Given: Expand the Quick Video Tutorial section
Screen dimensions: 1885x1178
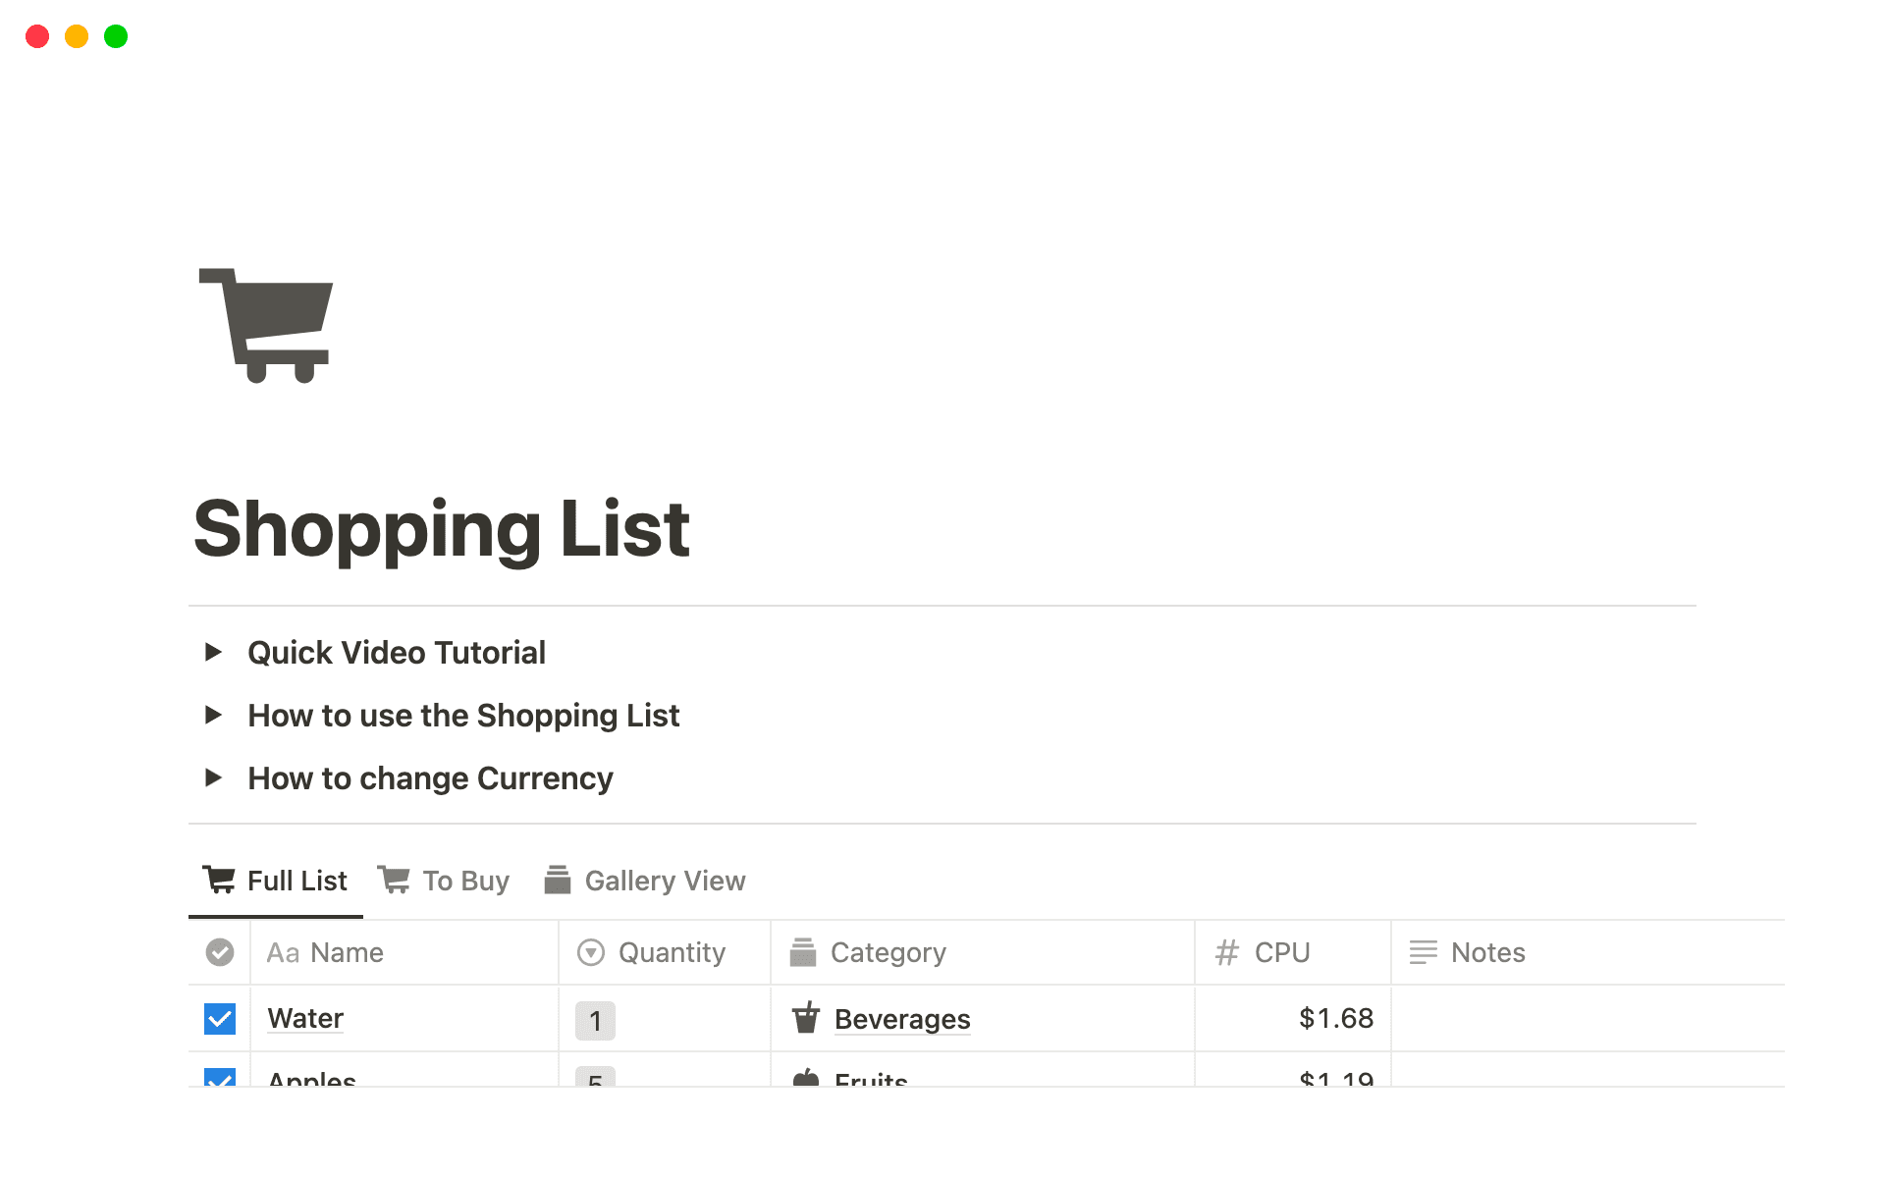Looking at the screenshot, I should pos(216,652).
